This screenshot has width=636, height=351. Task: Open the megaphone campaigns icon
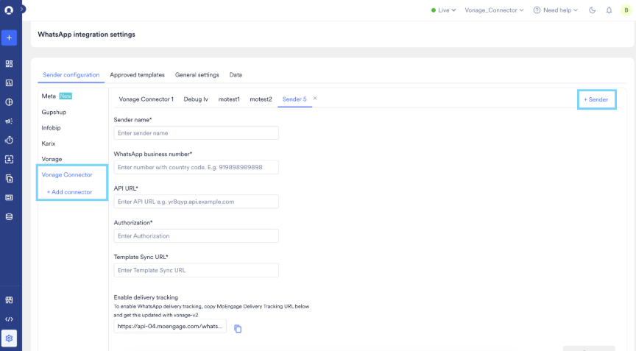(9, 121)
